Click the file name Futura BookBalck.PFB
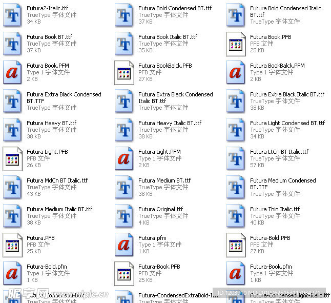 pos(165,66)
